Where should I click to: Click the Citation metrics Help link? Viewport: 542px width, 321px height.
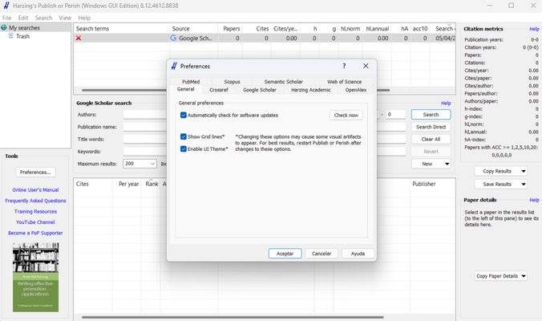pos(534,29)
